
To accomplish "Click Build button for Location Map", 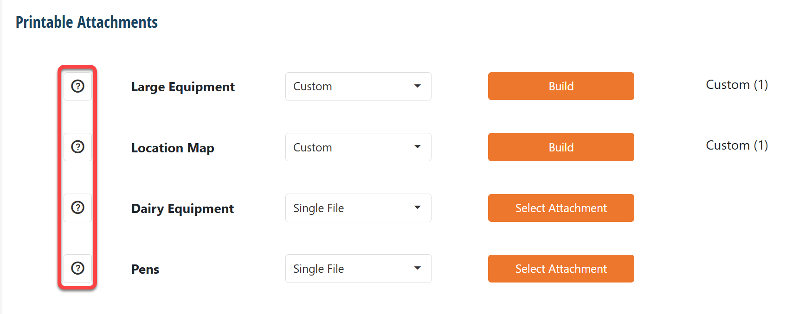I will point(561,147).
